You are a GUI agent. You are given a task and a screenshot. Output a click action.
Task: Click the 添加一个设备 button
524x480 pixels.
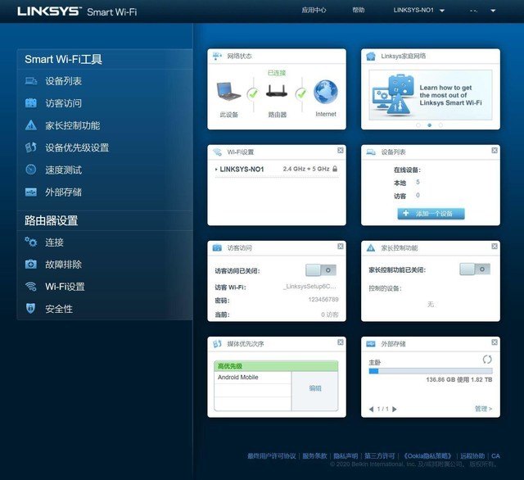(x=431, y=214)
